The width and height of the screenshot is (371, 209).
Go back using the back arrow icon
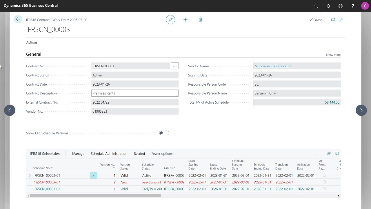[18, 19]
